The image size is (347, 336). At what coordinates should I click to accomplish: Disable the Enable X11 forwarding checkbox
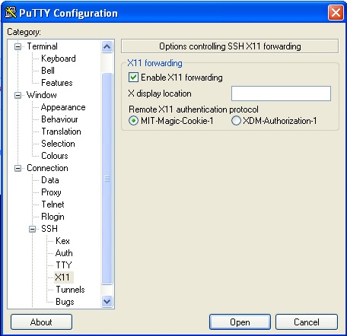133,78
